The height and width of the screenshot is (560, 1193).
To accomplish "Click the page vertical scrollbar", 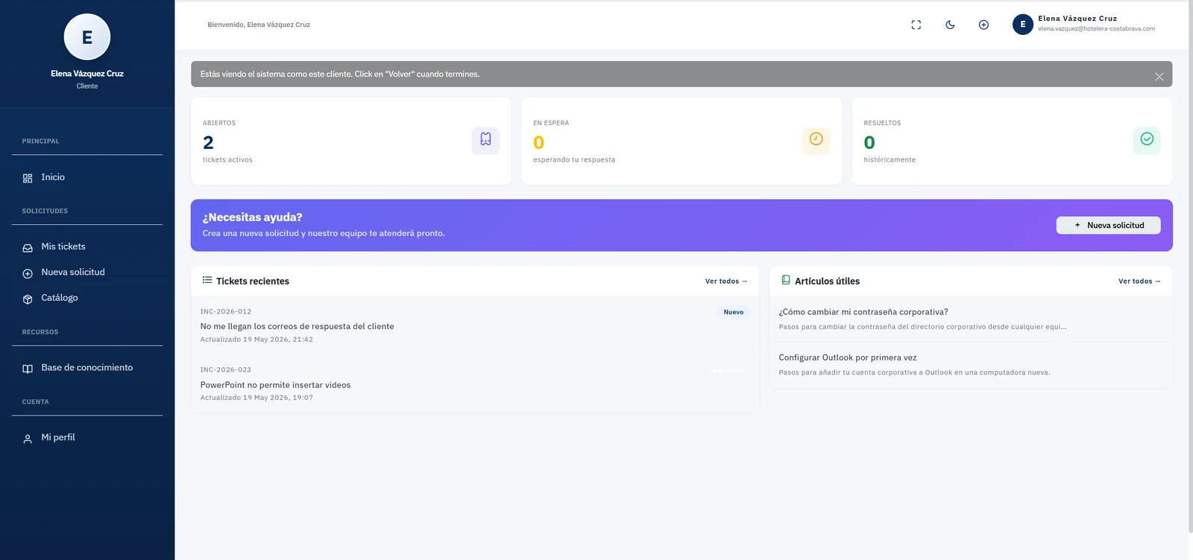I will (x=1190, y=268).
